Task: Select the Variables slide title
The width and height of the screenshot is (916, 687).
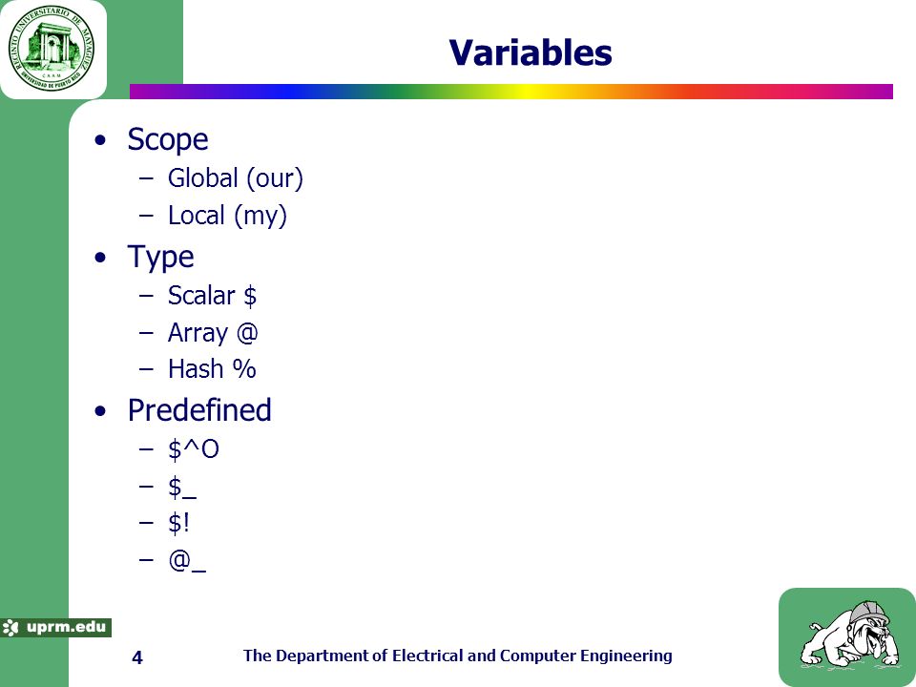Action: pos(531,52)
